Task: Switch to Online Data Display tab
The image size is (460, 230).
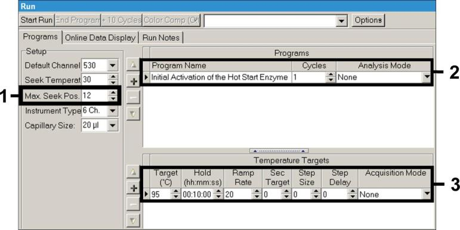Action: pyautogui.click(x=100, y=38)
